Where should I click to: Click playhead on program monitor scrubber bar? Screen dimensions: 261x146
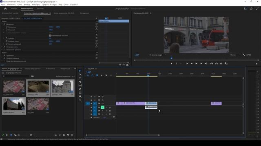[171, 58]
